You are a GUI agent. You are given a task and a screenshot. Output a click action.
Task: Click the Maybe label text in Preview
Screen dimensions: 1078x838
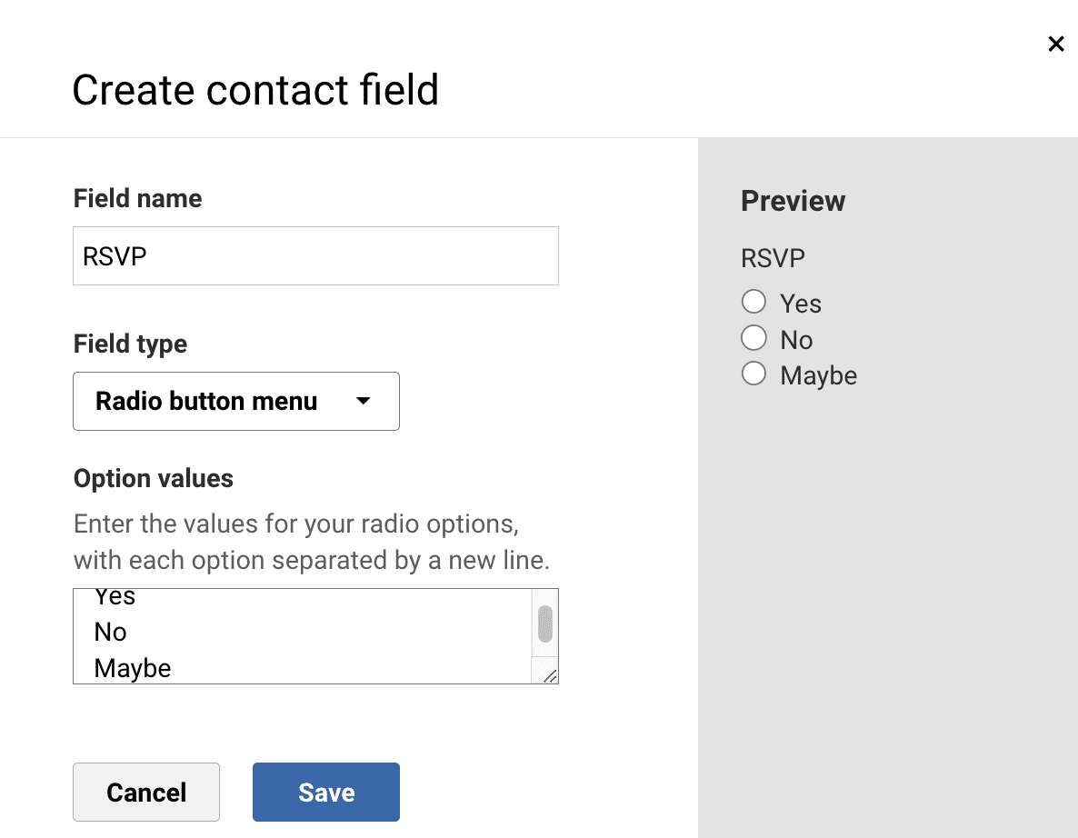(x=818, y=375)
